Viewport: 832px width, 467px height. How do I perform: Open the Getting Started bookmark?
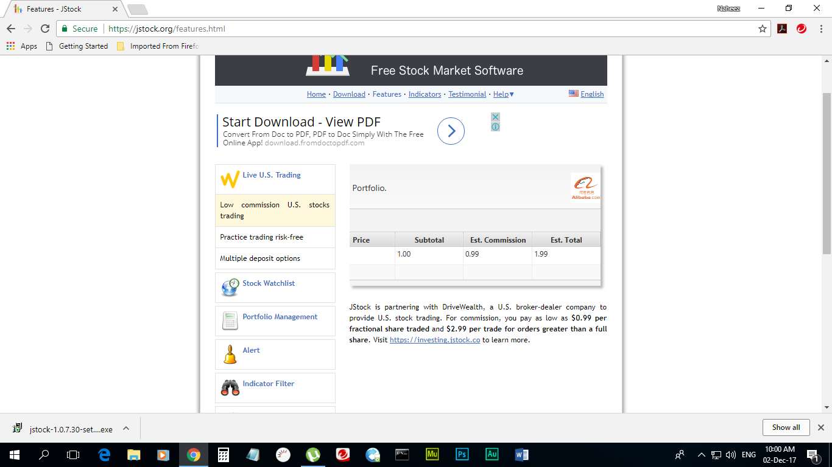(x=77, y=46)
